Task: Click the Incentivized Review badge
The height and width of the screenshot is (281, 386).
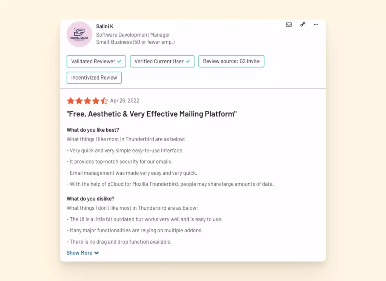Action: point(94,78)
